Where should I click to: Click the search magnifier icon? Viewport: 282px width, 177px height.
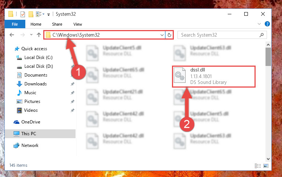pos(261,35)
